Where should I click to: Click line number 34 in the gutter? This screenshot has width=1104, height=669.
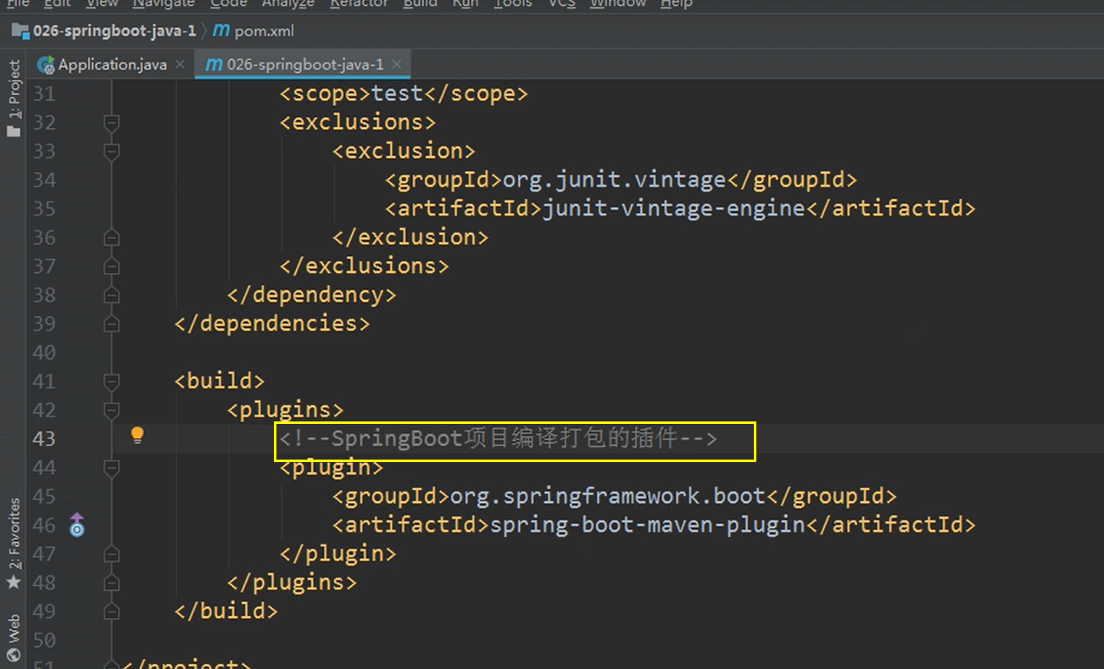point(44,180)
